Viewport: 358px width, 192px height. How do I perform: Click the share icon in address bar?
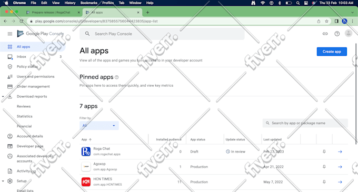[x=319, y=21]
